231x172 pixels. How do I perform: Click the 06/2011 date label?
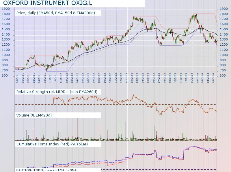tap(23, 78)
